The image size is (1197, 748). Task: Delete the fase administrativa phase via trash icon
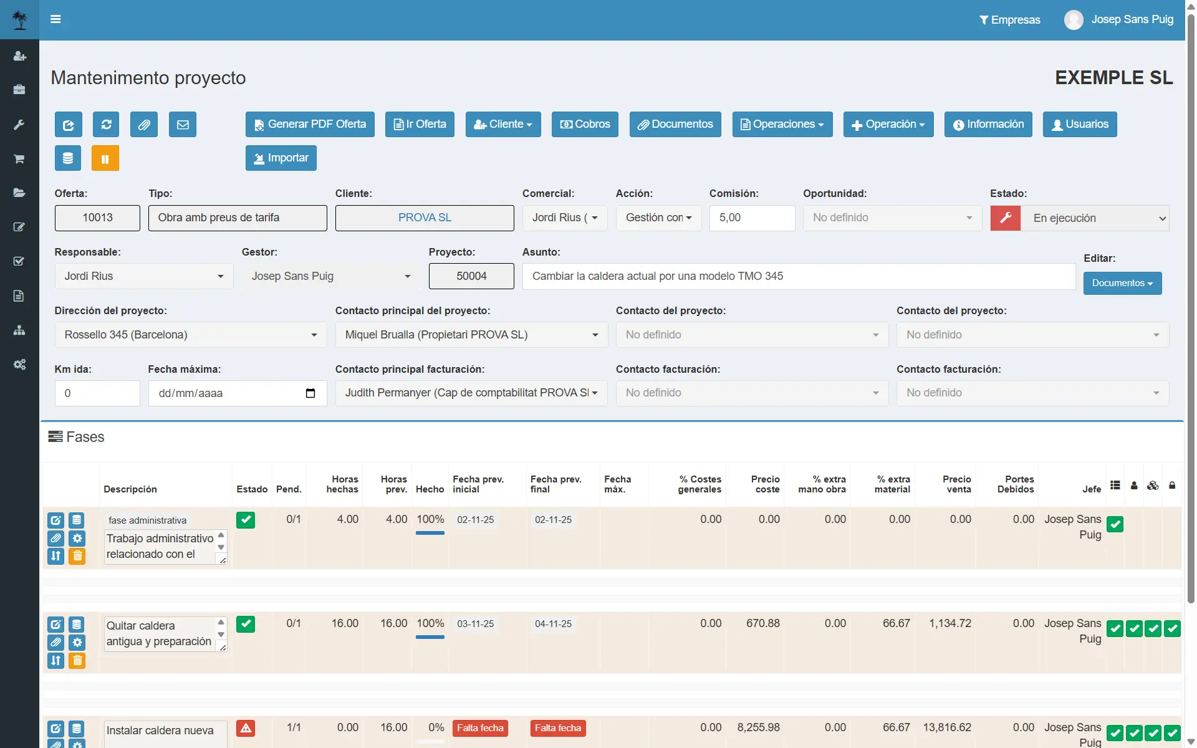click(x=77, y=556)
